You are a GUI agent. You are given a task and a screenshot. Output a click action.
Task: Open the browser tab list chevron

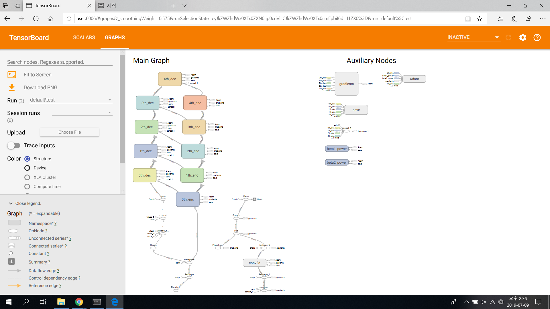pyautogui.click(x=184, y=6)
